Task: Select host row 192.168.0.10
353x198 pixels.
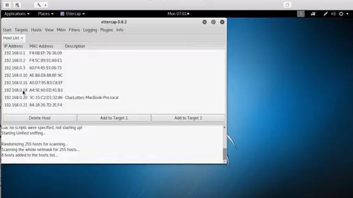Action: [x=114, y=75]
